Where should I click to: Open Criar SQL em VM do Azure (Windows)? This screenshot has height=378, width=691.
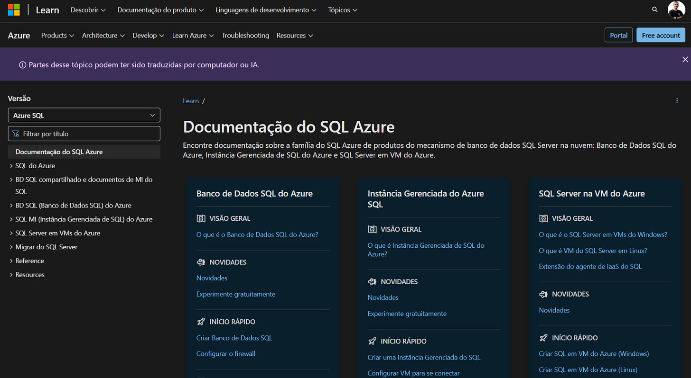click(x=594, y=353)
